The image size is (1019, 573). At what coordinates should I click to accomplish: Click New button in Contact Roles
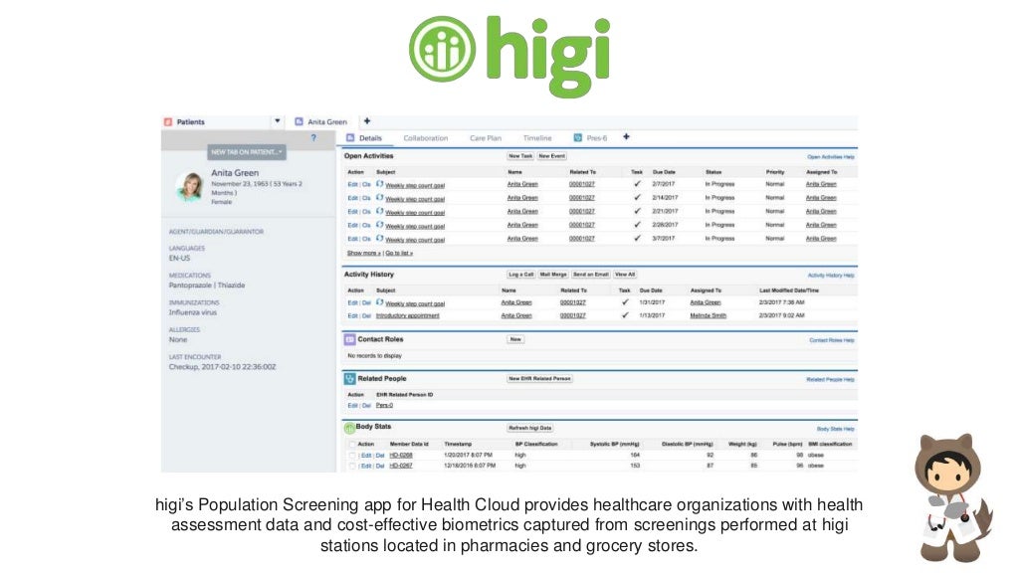[x=515, y=339]
